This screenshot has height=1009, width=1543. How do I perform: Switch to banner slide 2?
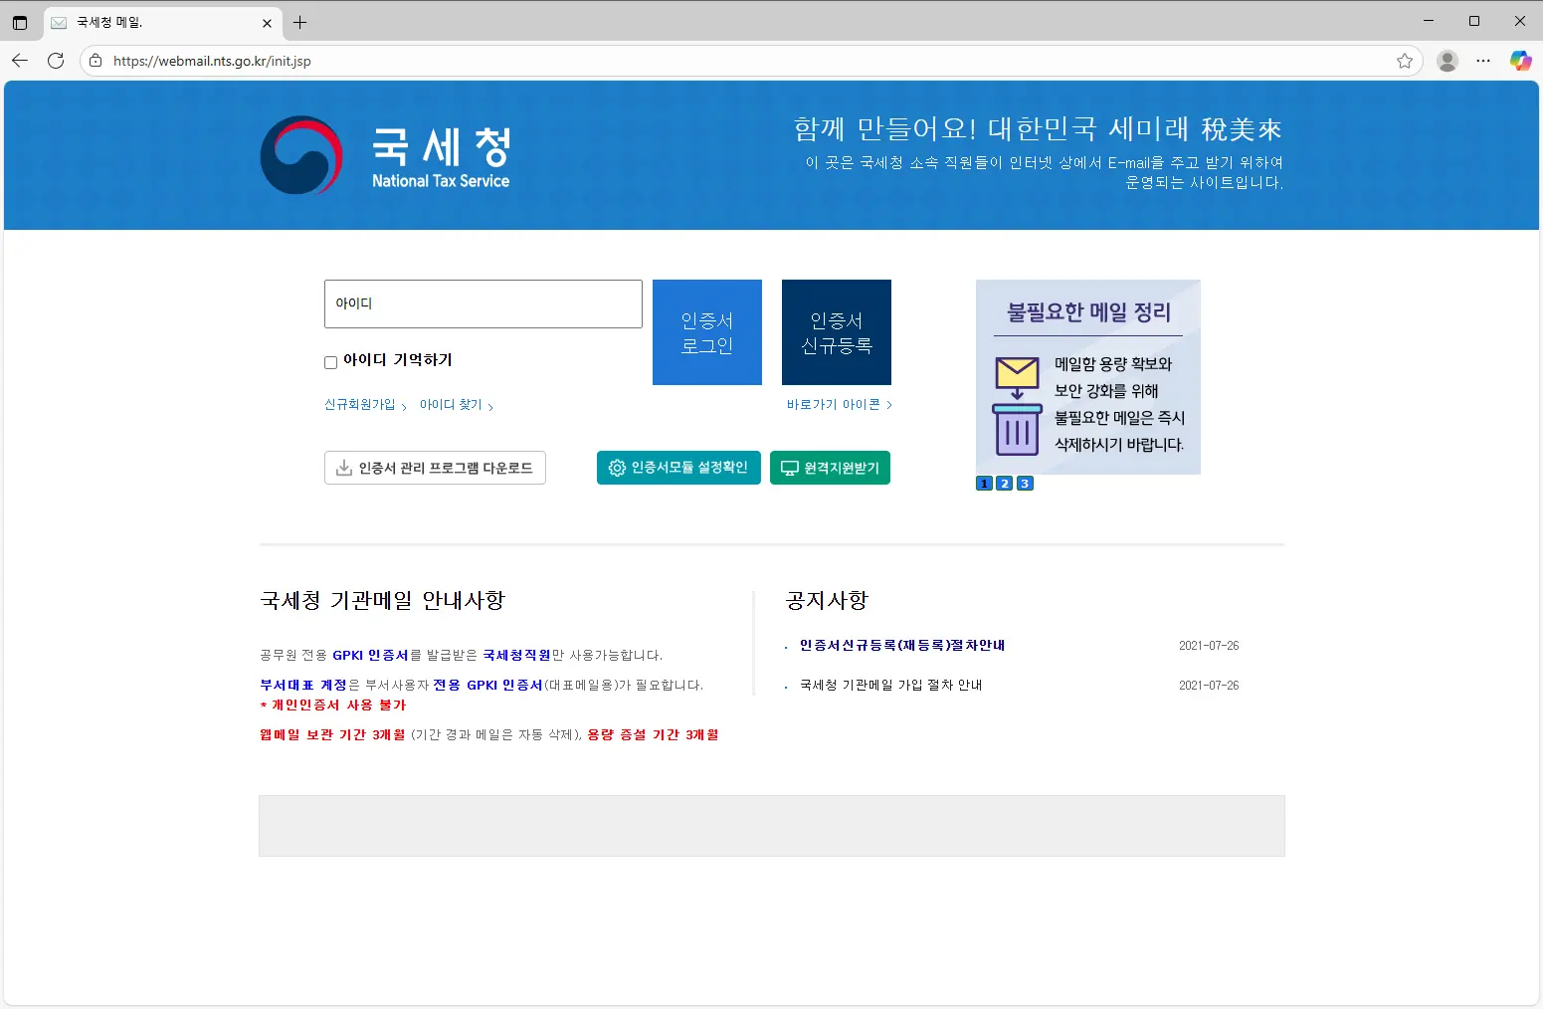(x=1004, y=484)
